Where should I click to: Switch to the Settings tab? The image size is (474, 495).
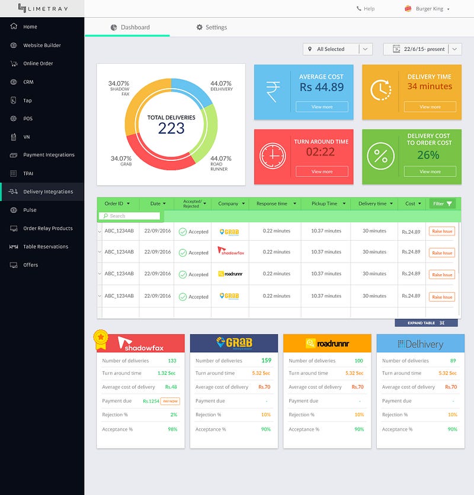[212, 27]
